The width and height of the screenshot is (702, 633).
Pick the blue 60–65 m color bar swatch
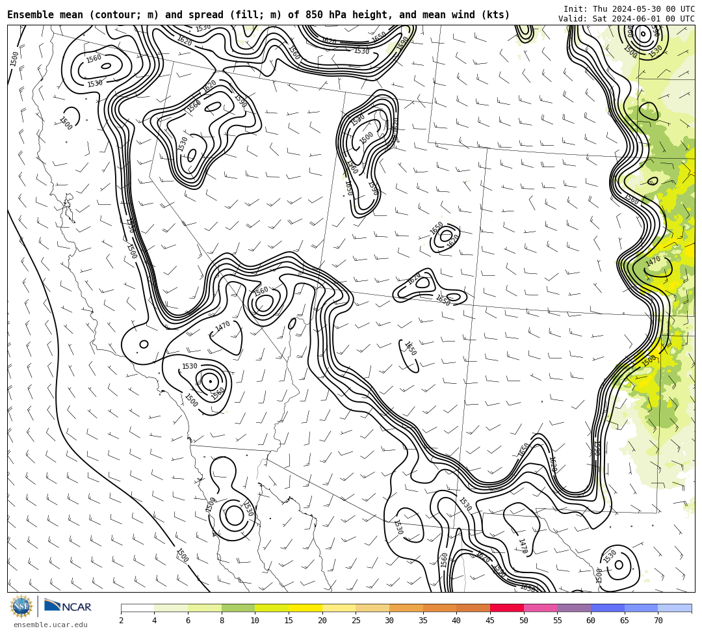[608, 608]
